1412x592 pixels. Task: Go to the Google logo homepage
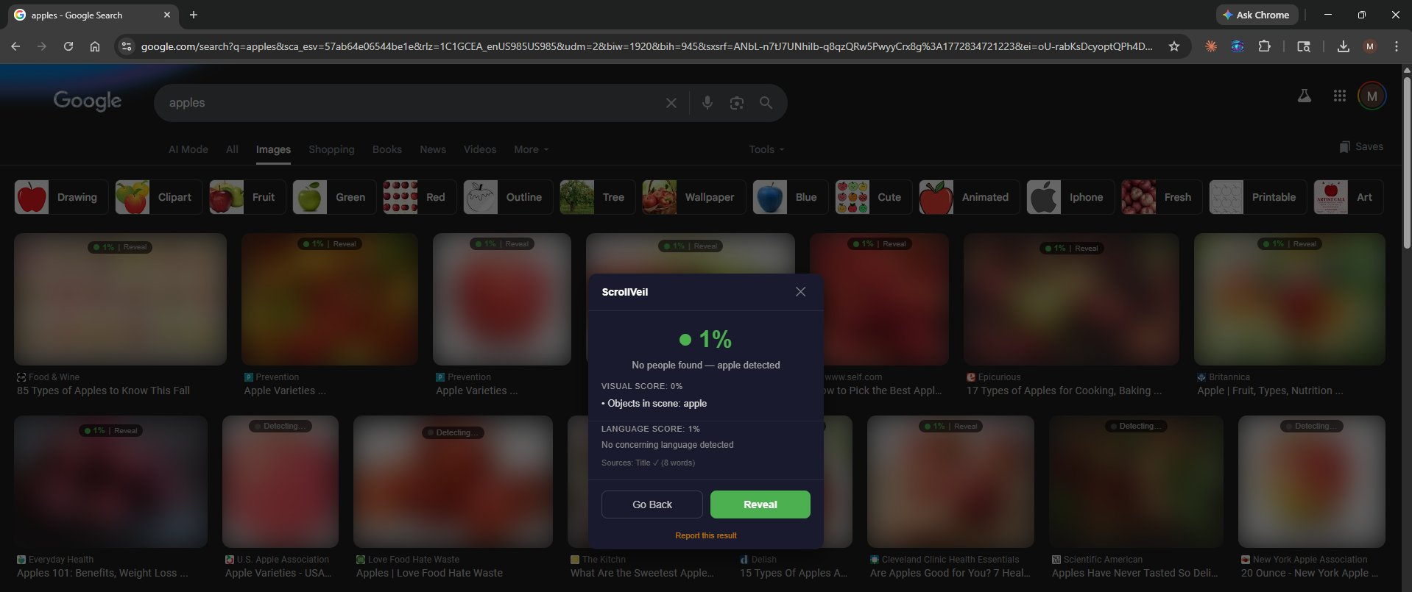[x=88, y=101]
